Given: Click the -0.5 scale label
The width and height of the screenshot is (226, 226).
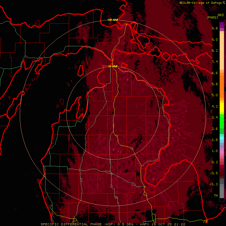Looking at the screenshot, I should click(214, 173).
